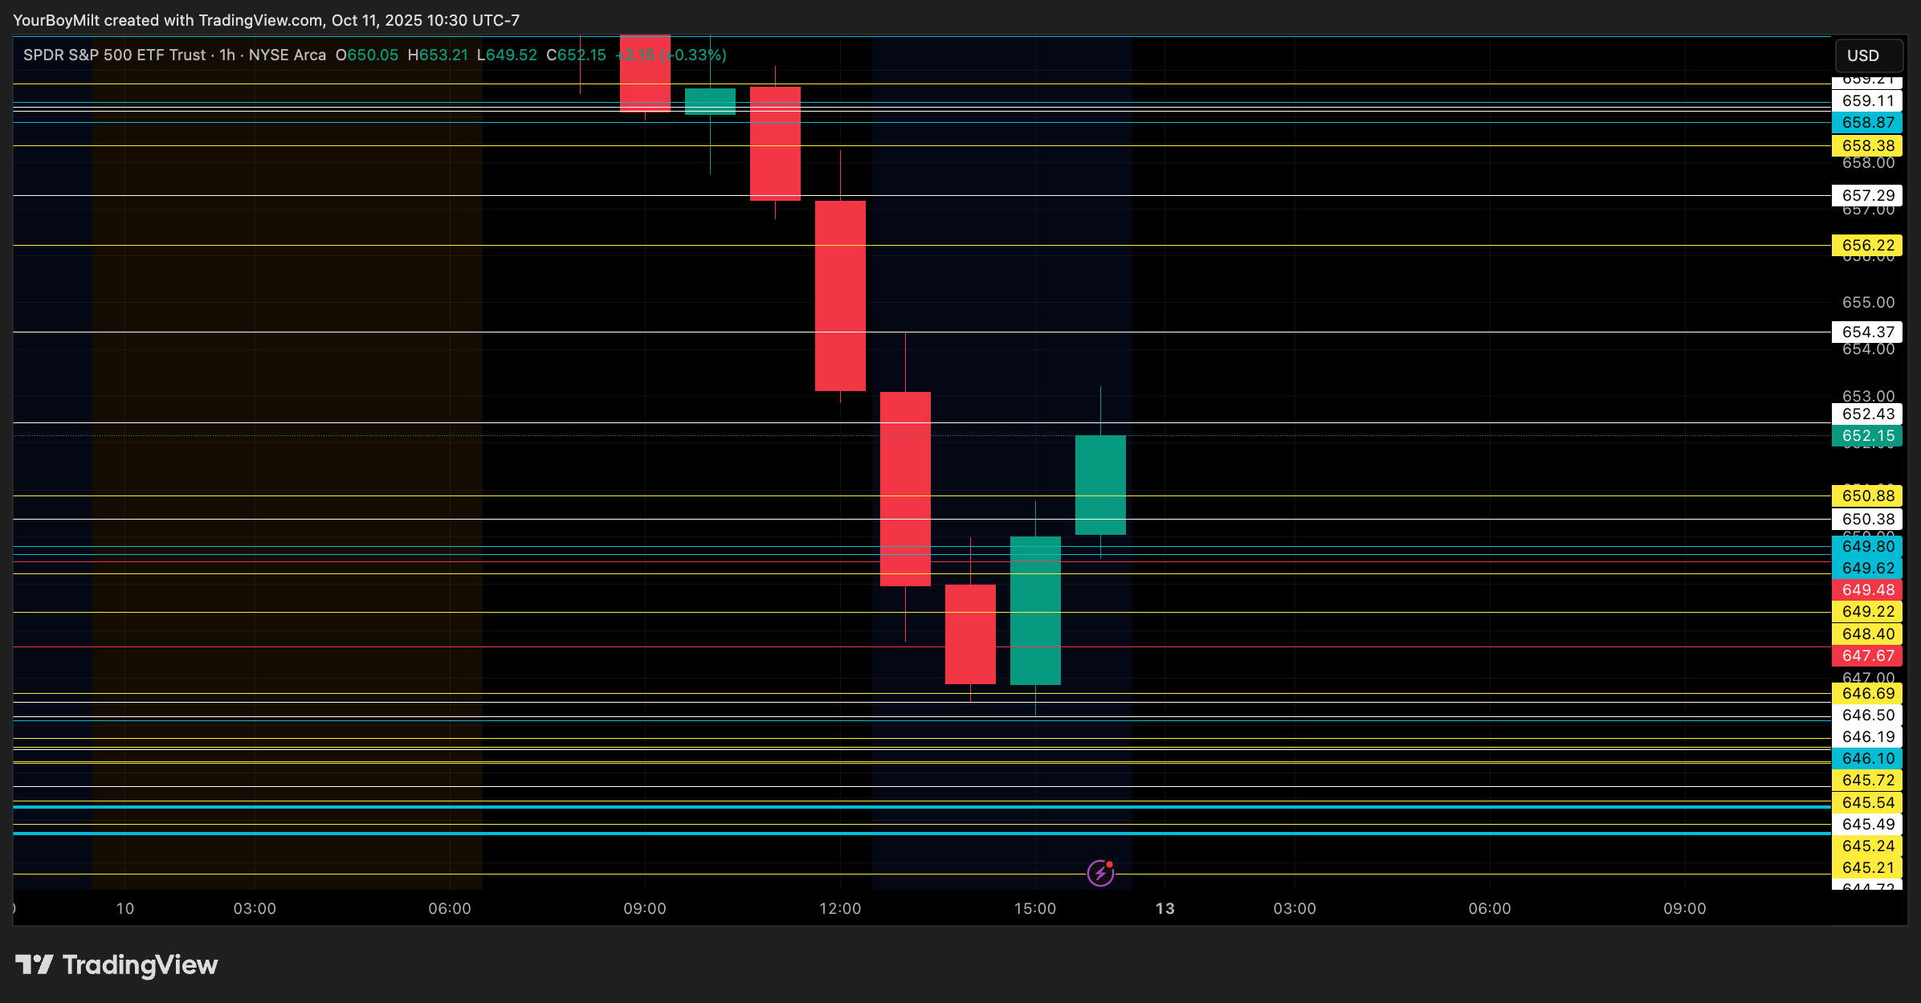
Task: Click the white 657.29 price label
Action: coord(1867,195)
